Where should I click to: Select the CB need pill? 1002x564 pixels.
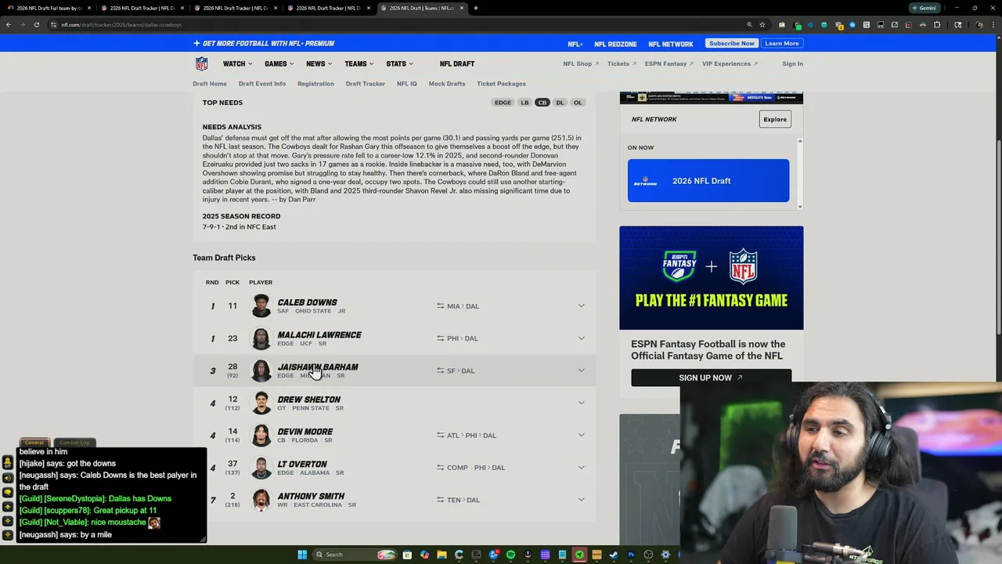(x=542, y=103)
